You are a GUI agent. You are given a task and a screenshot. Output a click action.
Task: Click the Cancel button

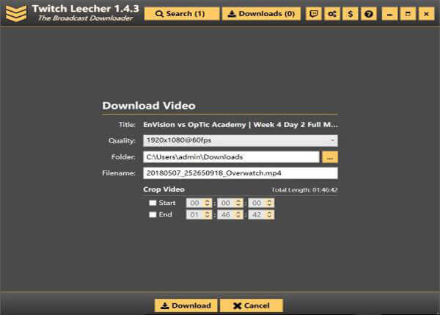tap(252, 305)
